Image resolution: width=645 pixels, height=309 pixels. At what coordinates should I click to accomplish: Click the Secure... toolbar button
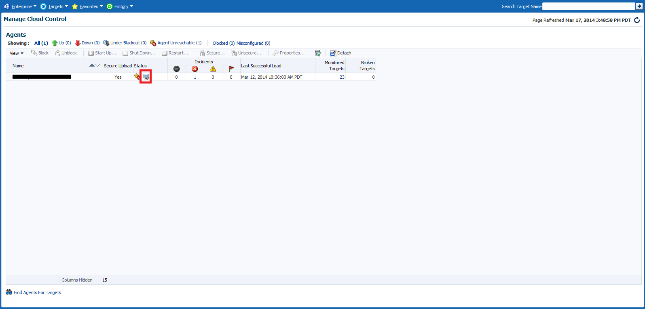212,53
